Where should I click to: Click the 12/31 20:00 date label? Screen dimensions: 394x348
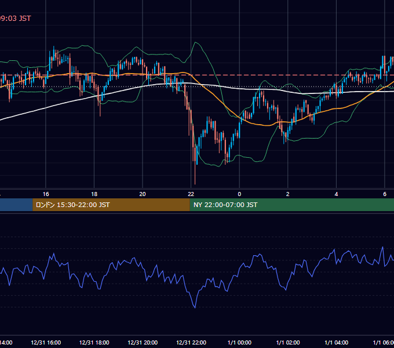coord(143,343)
